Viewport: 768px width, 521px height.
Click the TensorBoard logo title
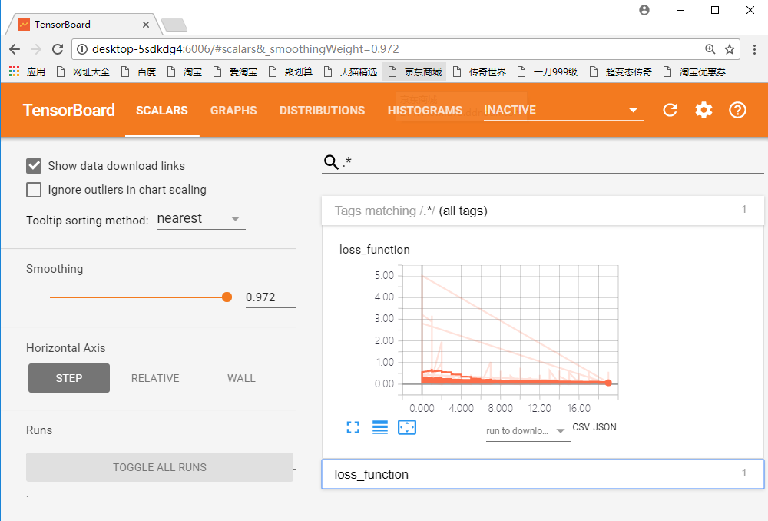(68, 111)
